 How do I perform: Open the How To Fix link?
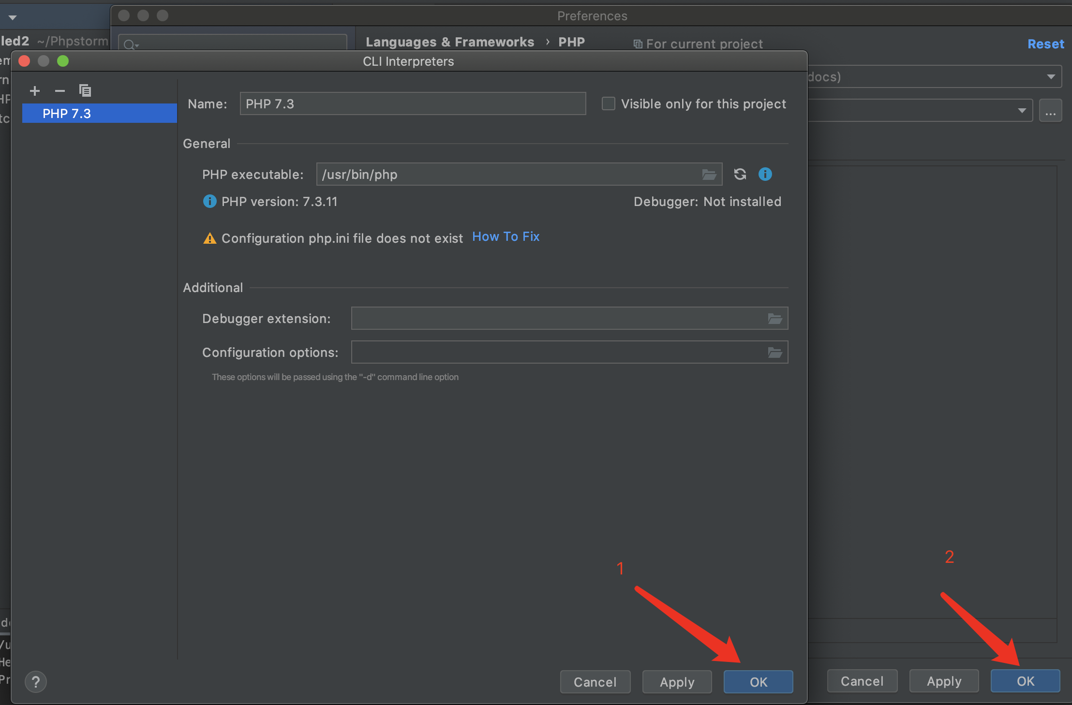pos(506,236)
